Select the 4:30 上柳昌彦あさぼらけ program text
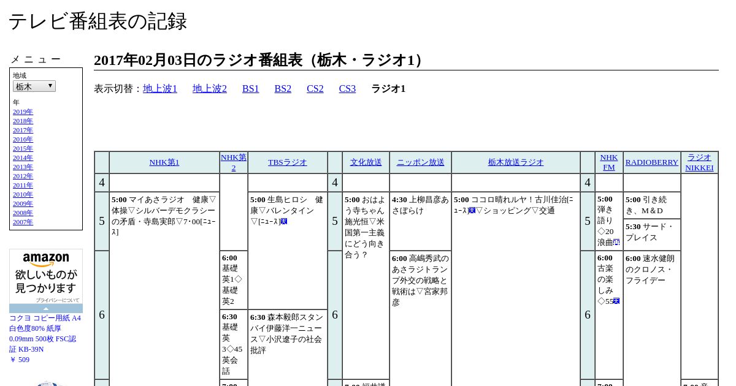 click(420, 205)
